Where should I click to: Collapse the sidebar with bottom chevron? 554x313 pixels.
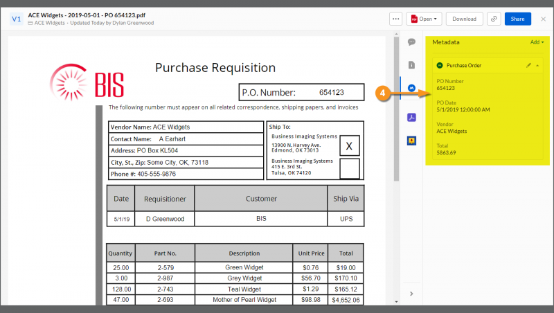[x=411, y=294]
